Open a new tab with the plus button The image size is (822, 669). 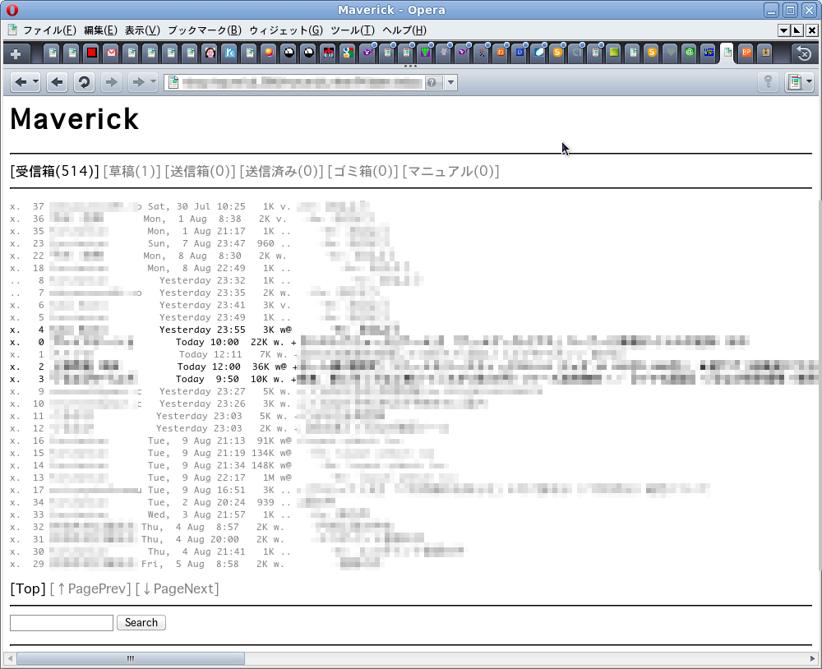tap(16, 53)
